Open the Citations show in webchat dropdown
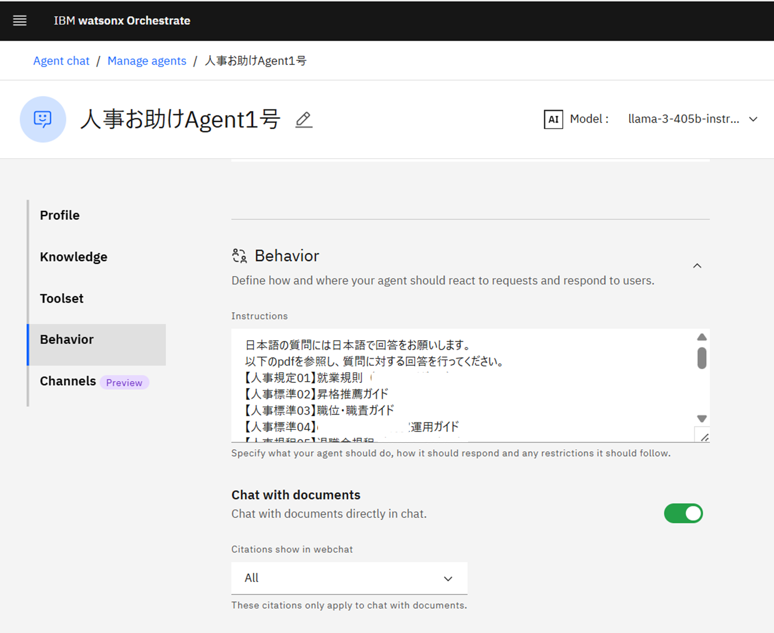 (349, 578)
